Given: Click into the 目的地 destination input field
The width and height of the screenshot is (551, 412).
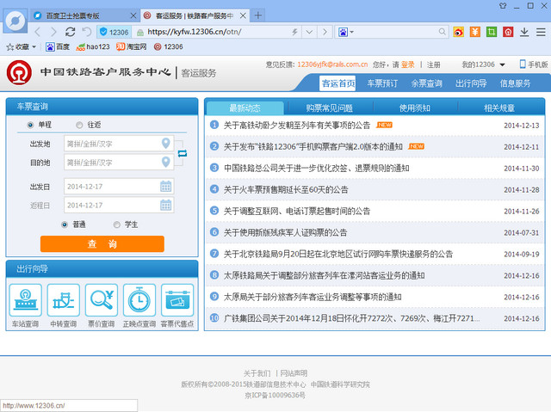Looking at the screenshot, I should coord(112,163).
